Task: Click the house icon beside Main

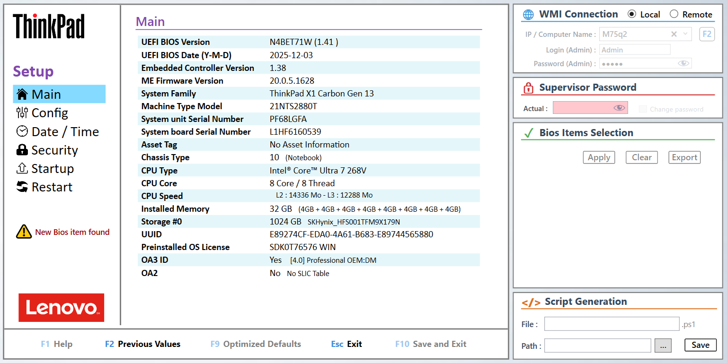Action: (x=22, y=94)
